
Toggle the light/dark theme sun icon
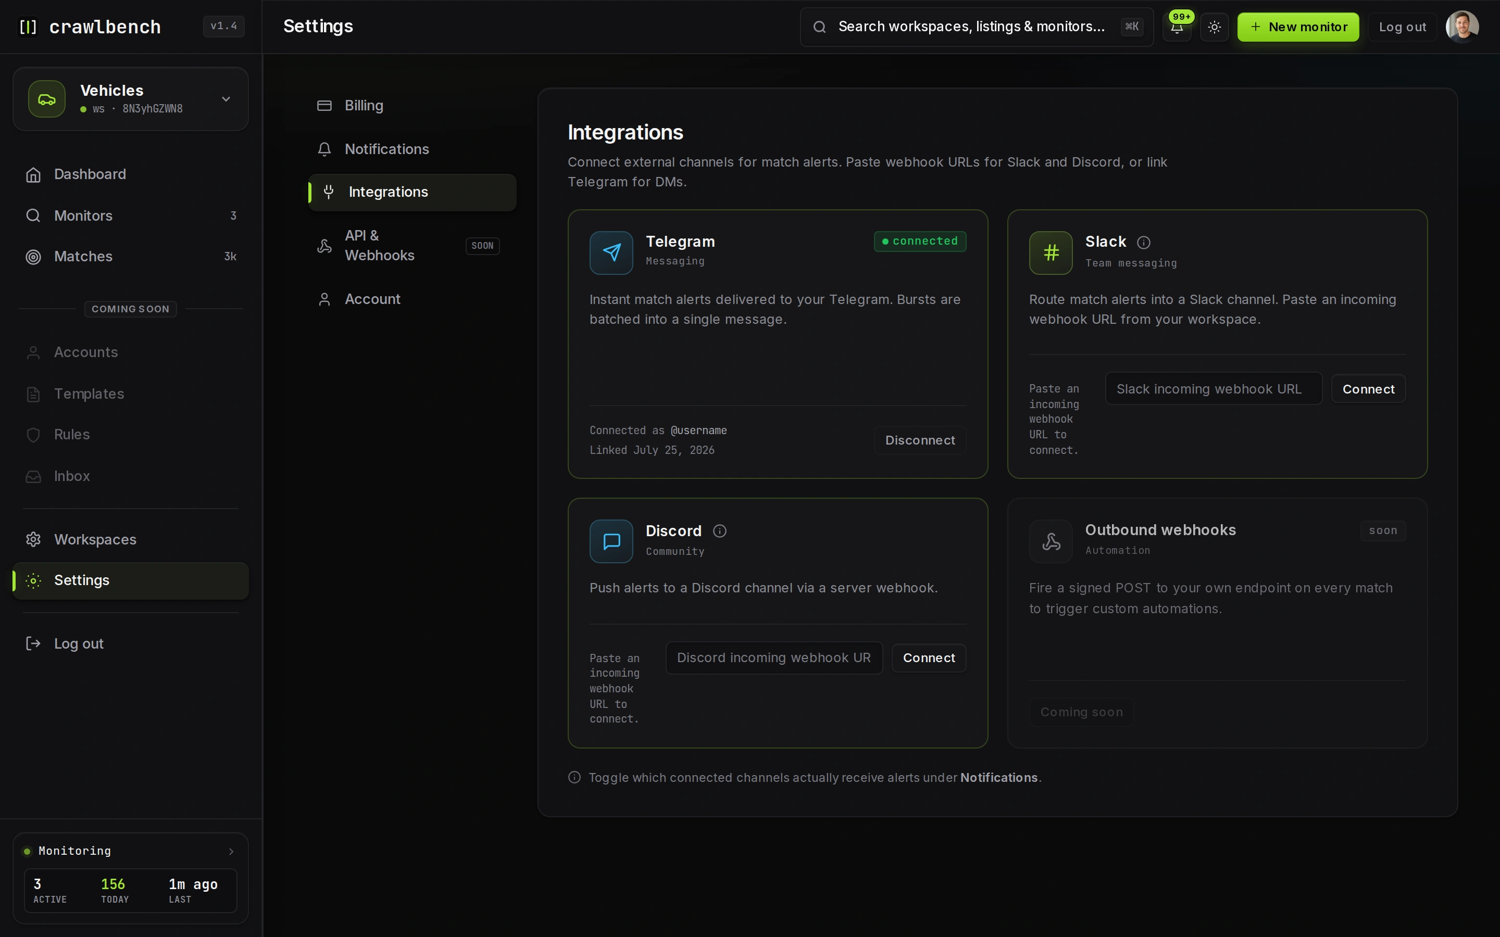(1214, 27)
